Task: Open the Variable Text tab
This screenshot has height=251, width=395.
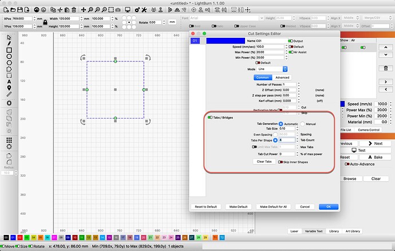Action: point(314,231)
